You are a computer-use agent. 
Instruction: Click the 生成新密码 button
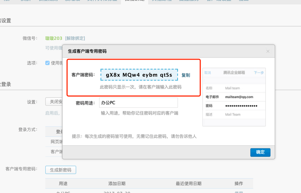pos(61,170)
